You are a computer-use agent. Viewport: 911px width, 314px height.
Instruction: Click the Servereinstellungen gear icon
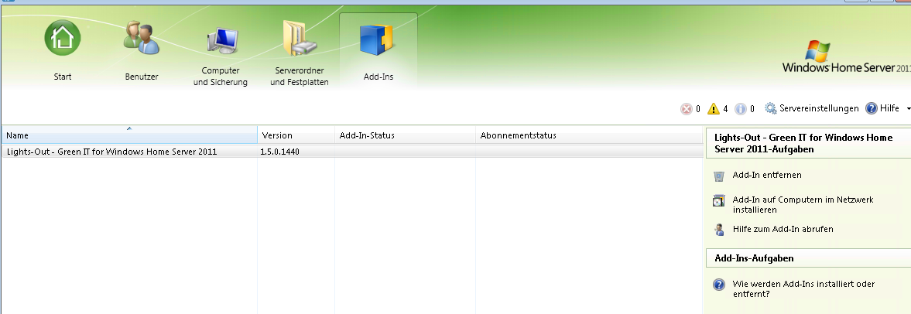(x=770, y=108)
